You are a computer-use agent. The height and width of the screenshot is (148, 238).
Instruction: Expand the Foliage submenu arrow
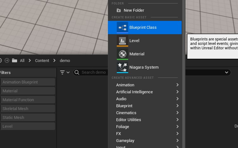point(178,126)
